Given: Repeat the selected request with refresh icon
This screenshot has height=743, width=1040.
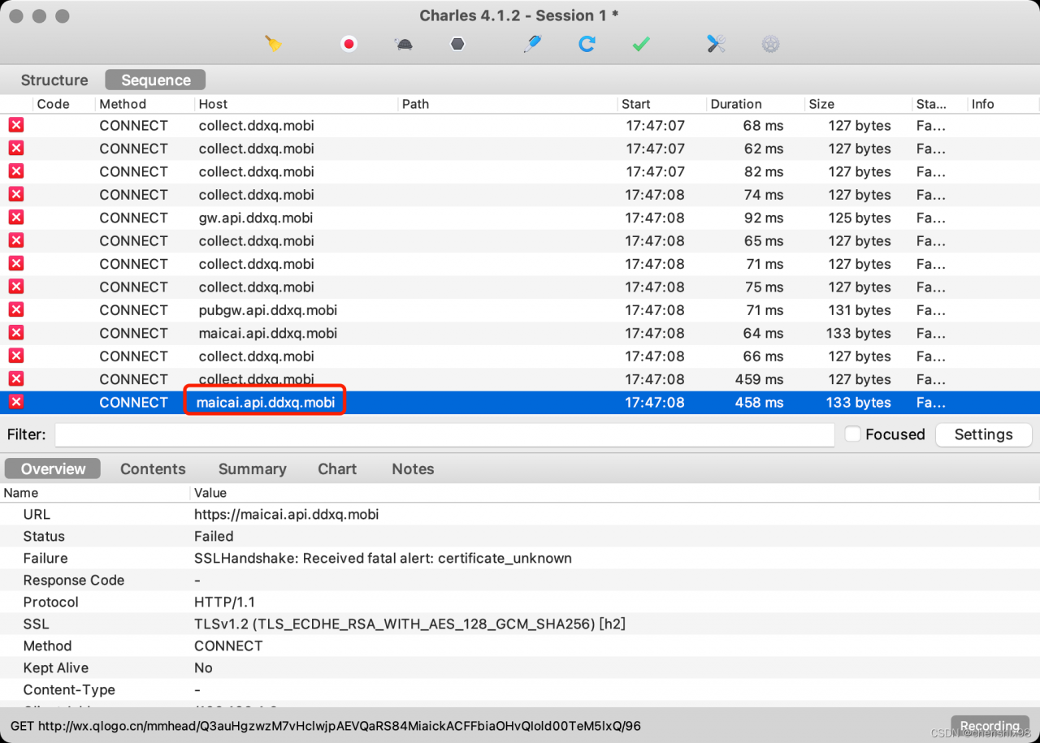Looking at the screenshot, I should click(x=587, y=44).
